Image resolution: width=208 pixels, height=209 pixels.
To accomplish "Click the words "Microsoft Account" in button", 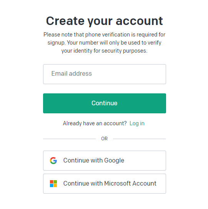I will (x=130, y=183).
